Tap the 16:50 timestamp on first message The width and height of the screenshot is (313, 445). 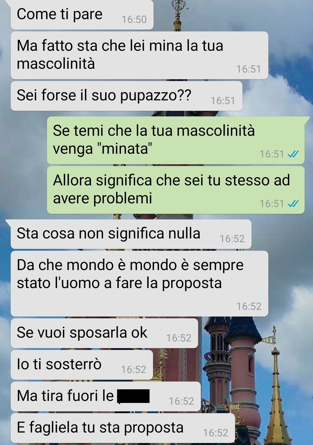(134, 19)
